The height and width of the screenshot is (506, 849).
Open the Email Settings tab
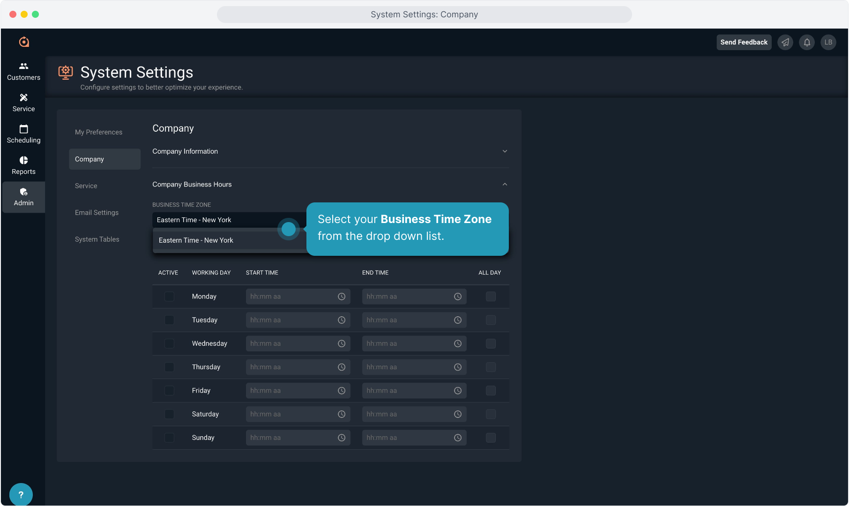(97, 213)
